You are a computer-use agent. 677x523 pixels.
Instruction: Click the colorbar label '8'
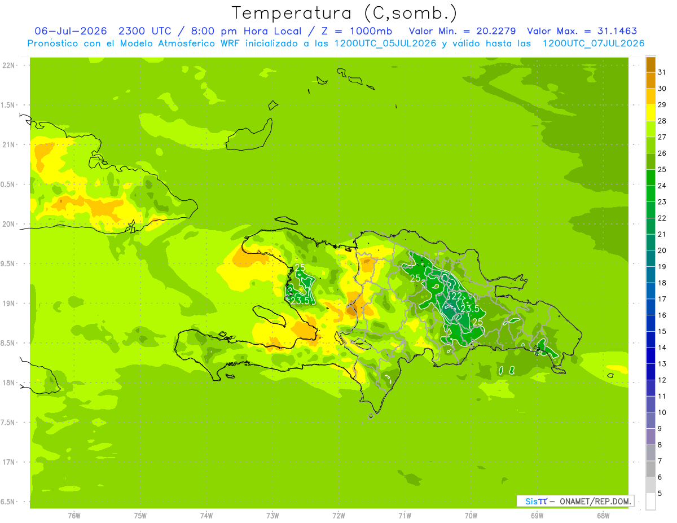pos(660,445)
